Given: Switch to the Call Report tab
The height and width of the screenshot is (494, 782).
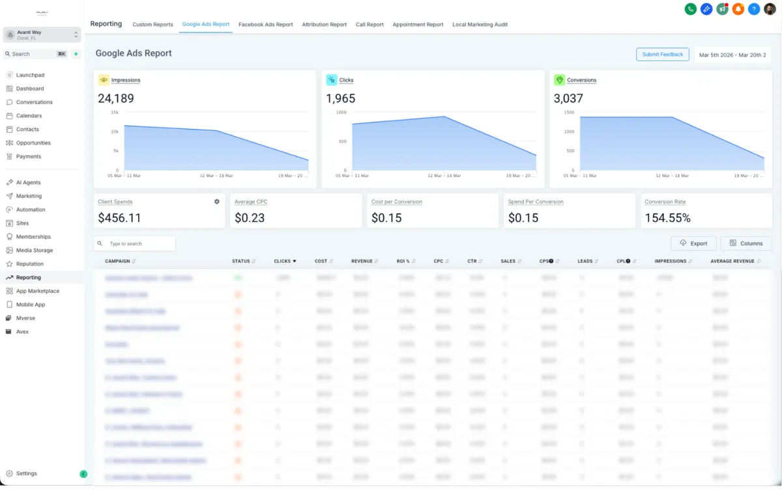Looking at the screenshot, I should pyautogui.click(x=369, y=25).
